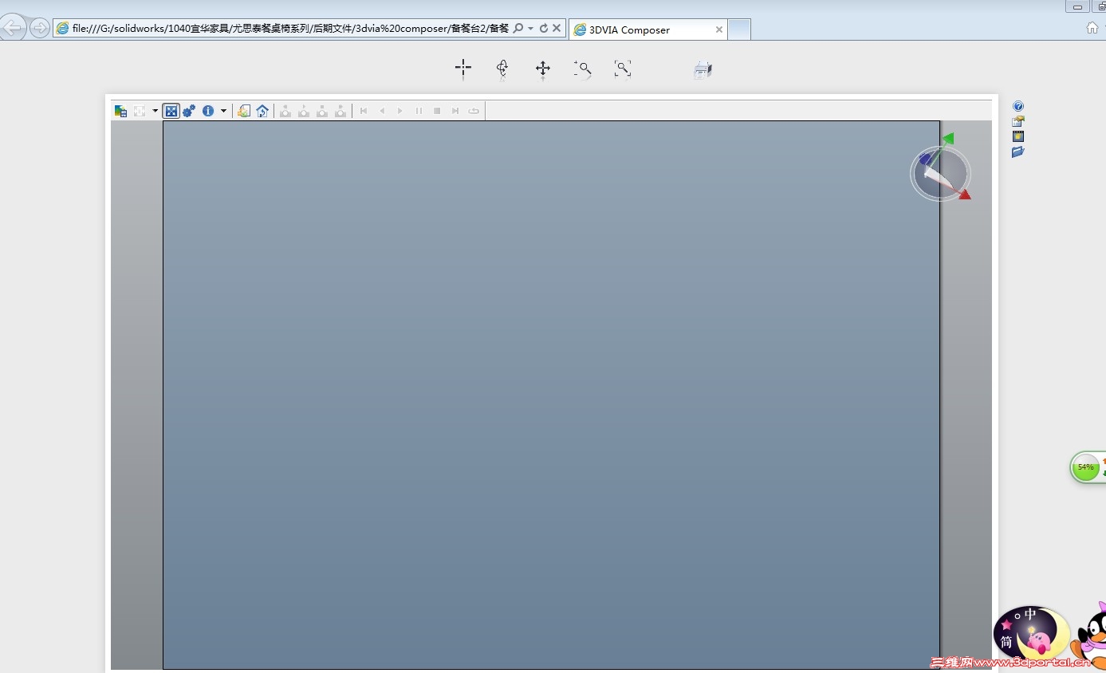Click the browser home icon

(x=1092, y=28)
